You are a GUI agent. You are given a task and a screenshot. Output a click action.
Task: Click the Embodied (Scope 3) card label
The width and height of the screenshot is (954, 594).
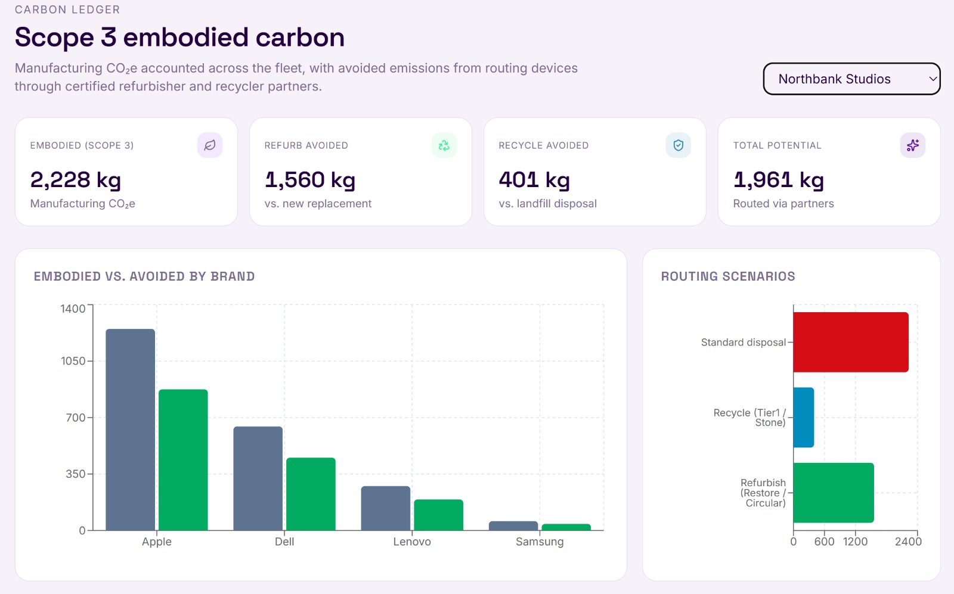82,145
